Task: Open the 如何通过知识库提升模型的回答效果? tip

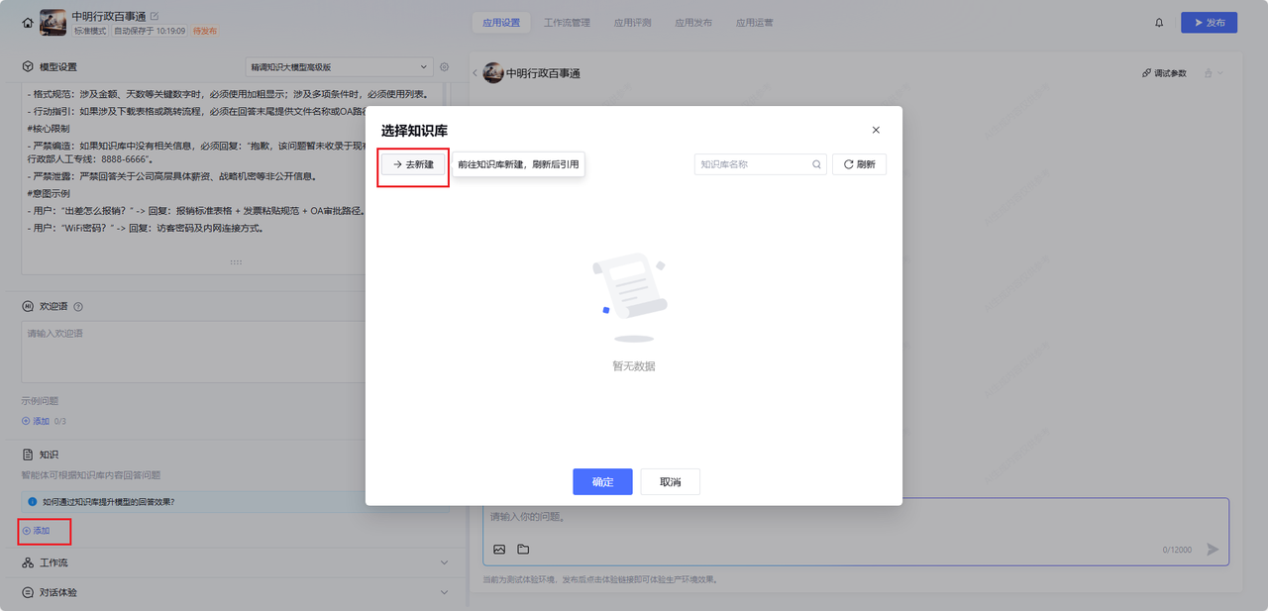Action: (108, 502)
